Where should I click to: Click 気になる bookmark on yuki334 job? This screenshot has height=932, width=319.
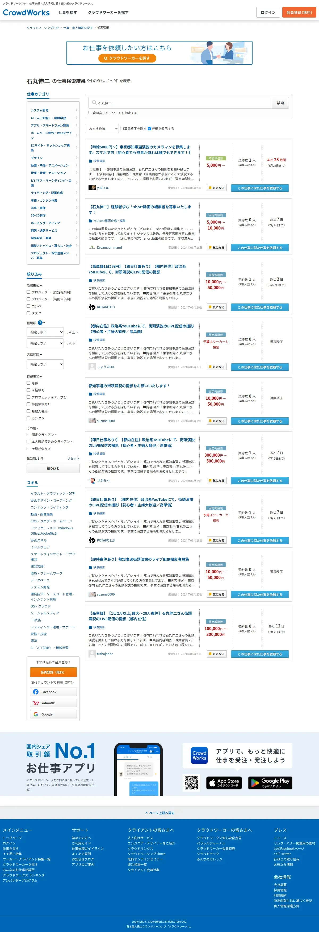[217, 188]
